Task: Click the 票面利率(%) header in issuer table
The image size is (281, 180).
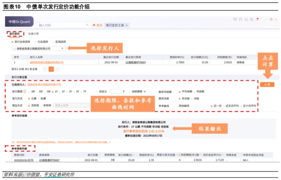Action: (177, 57)
